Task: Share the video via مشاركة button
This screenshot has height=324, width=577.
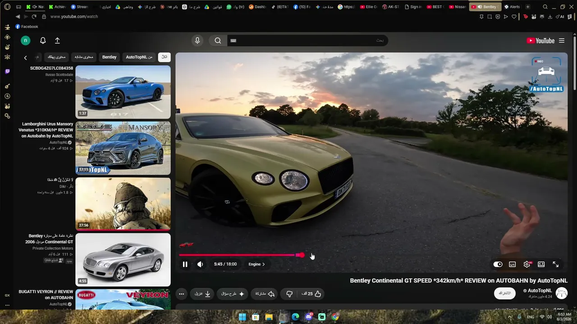Action: pyautogui.click(x=265, y=294)
